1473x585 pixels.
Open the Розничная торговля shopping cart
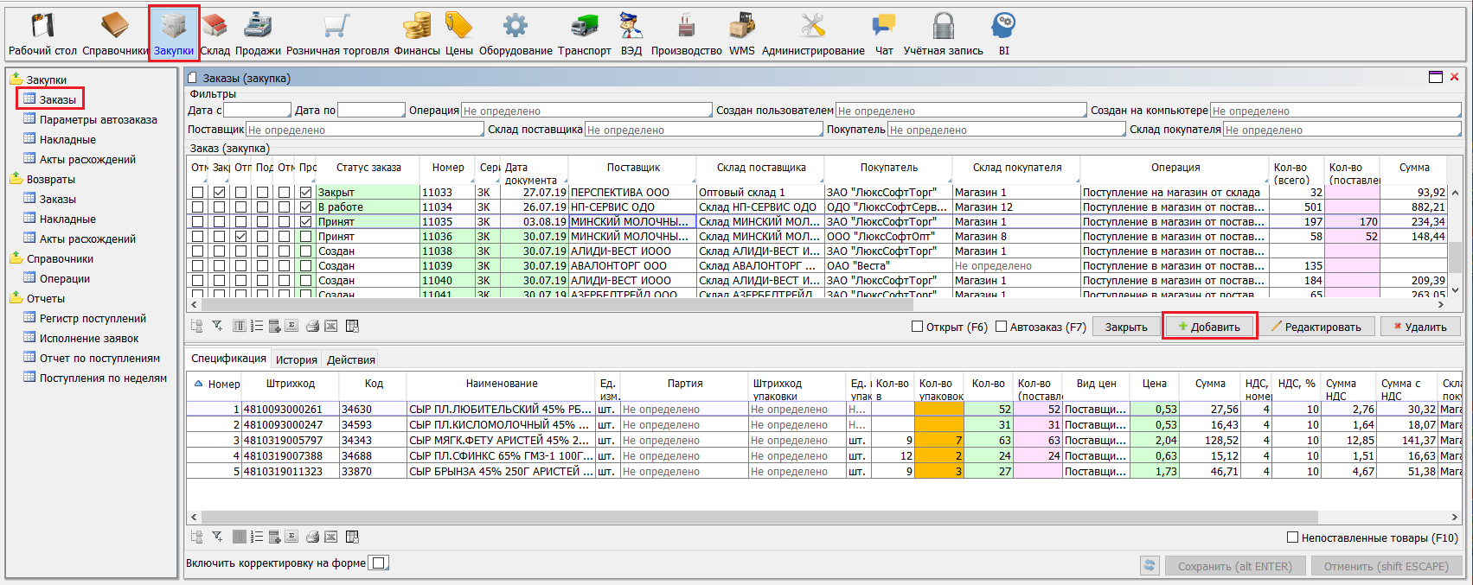pos(337,35)
